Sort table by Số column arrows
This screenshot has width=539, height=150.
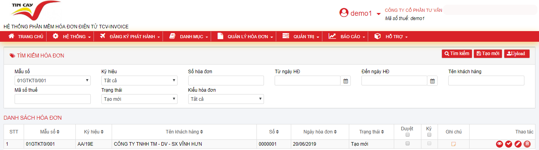pos(277,132)
